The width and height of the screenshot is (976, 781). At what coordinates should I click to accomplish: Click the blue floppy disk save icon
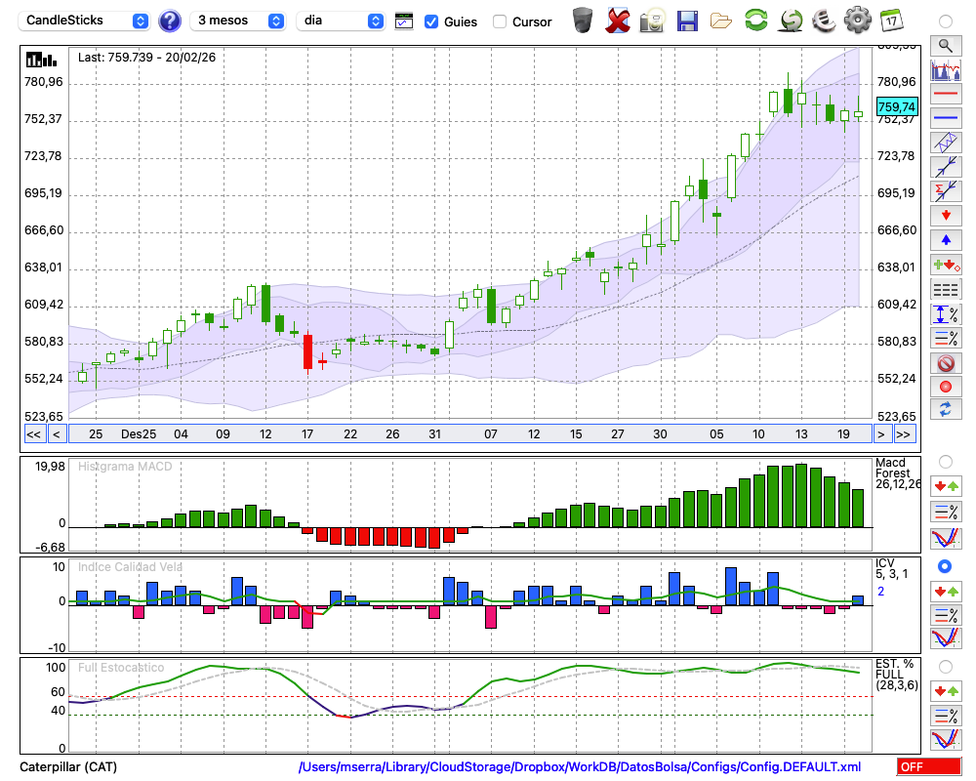(687, 20)
